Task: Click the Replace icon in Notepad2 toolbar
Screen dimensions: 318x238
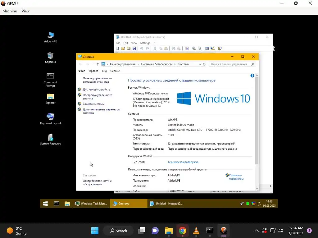Action: (x=179, y=48)
